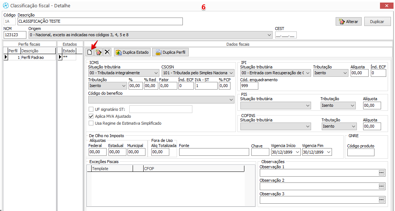Click Observação 2 text field
The image size is (395, 211).
point(319,186)
